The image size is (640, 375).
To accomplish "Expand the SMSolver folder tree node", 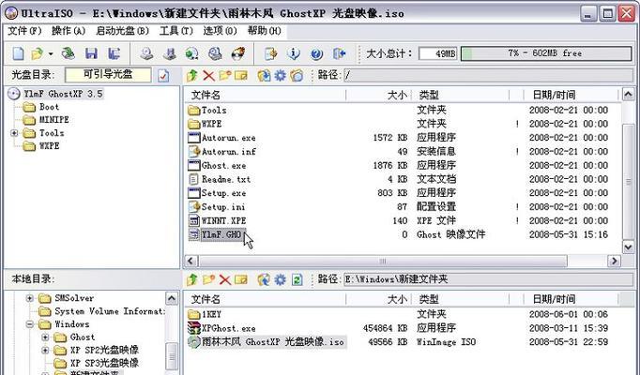I will [x=30, y=298].
